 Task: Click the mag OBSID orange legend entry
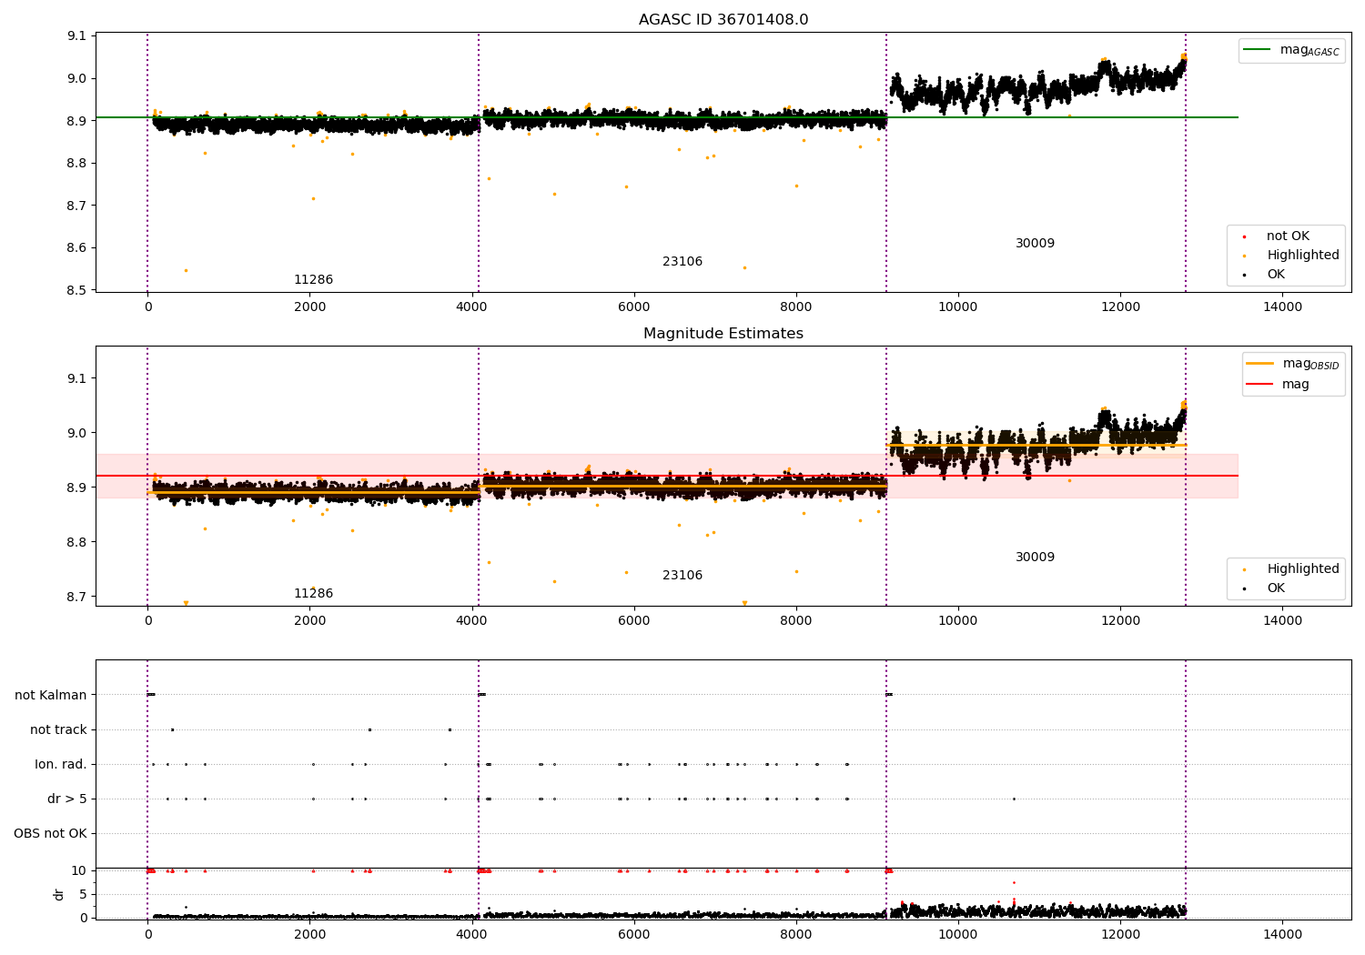point(1294,364)
